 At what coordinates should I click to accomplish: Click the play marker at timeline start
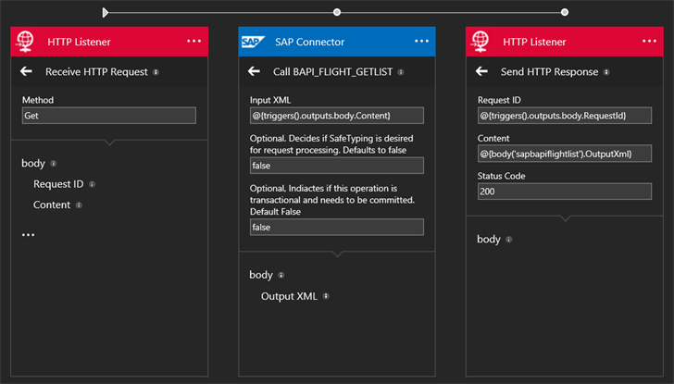(x=106, y=12)
